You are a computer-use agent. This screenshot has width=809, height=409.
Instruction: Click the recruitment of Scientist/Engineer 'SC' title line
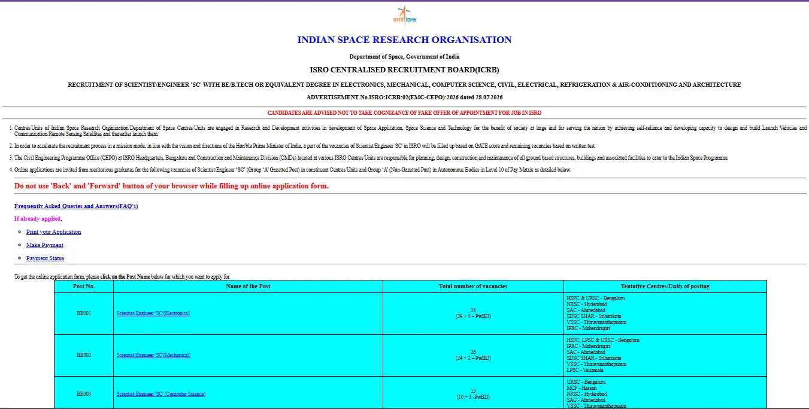[404, 85]
